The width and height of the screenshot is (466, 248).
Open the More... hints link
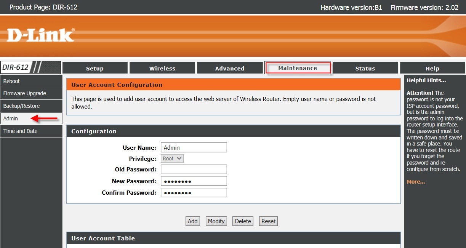[416, 182]
